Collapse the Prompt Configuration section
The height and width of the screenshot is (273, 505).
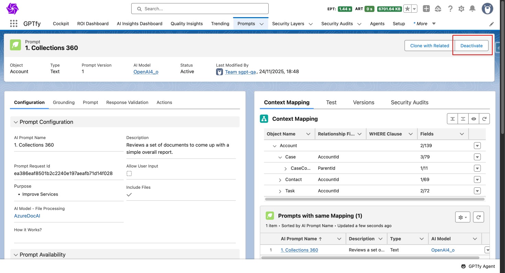coord(16,122)
